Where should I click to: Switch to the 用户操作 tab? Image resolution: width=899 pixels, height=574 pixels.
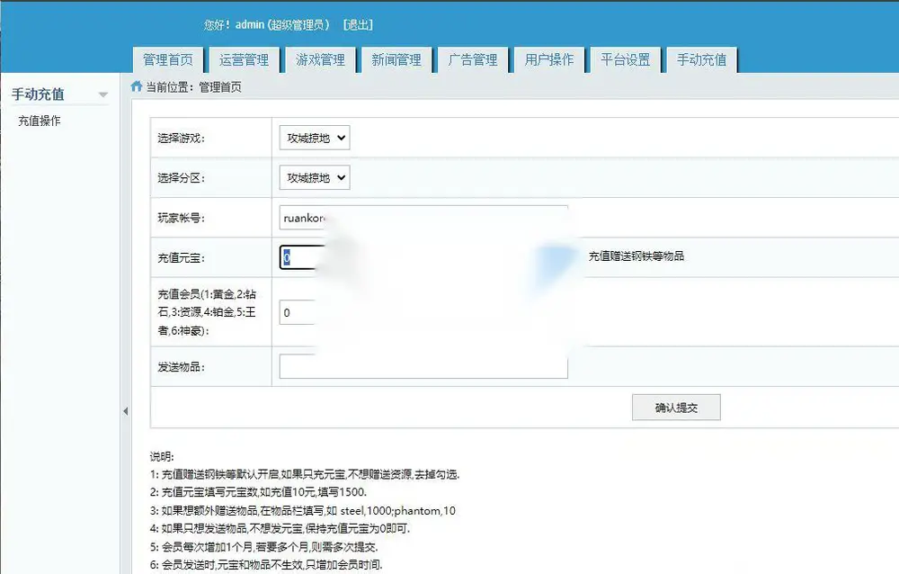coord(549,59)
